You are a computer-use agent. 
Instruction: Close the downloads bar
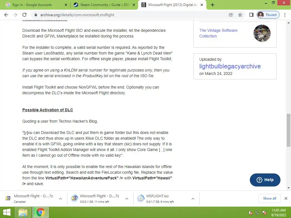pos(286,198)
